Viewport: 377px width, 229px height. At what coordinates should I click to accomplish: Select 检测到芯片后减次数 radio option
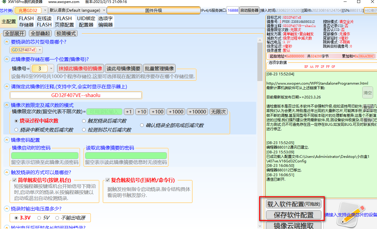[x=107, y=130]
